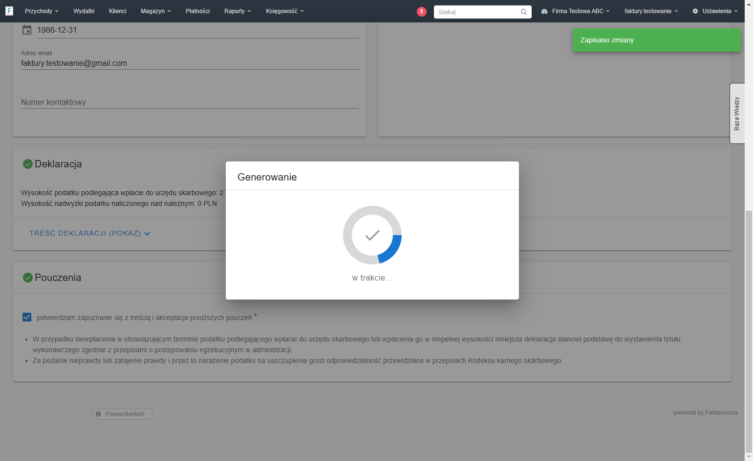Click the date field showing 1986-12-31
Image resolution: width=753 pixels, height=461 pixels.
[198, 30]
